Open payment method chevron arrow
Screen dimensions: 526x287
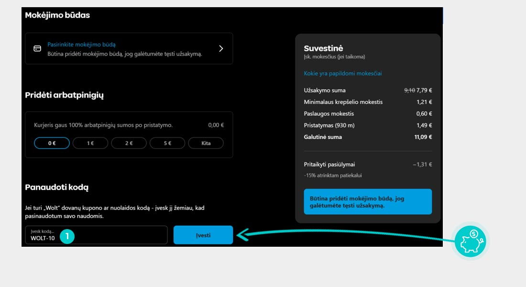click(221, 49)
